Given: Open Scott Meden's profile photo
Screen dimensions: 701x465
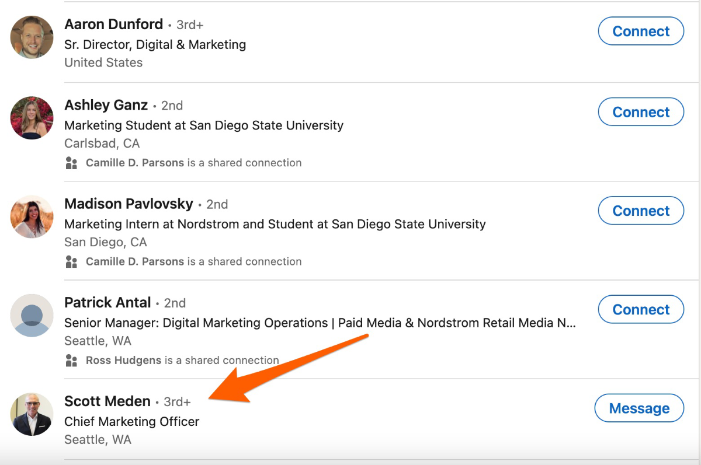Looking at the screenshot, I should pyautogui.click(x=32, y=414).
